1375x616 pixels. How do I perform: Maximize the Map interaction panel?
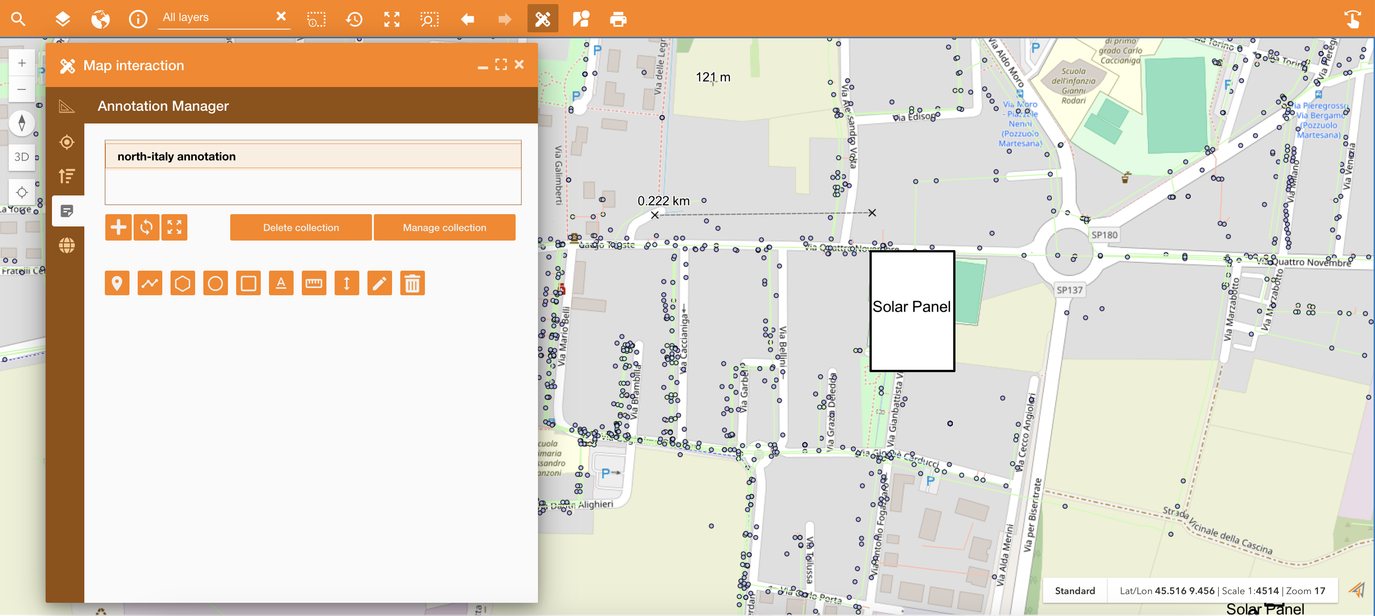click(x=501, y=65)
